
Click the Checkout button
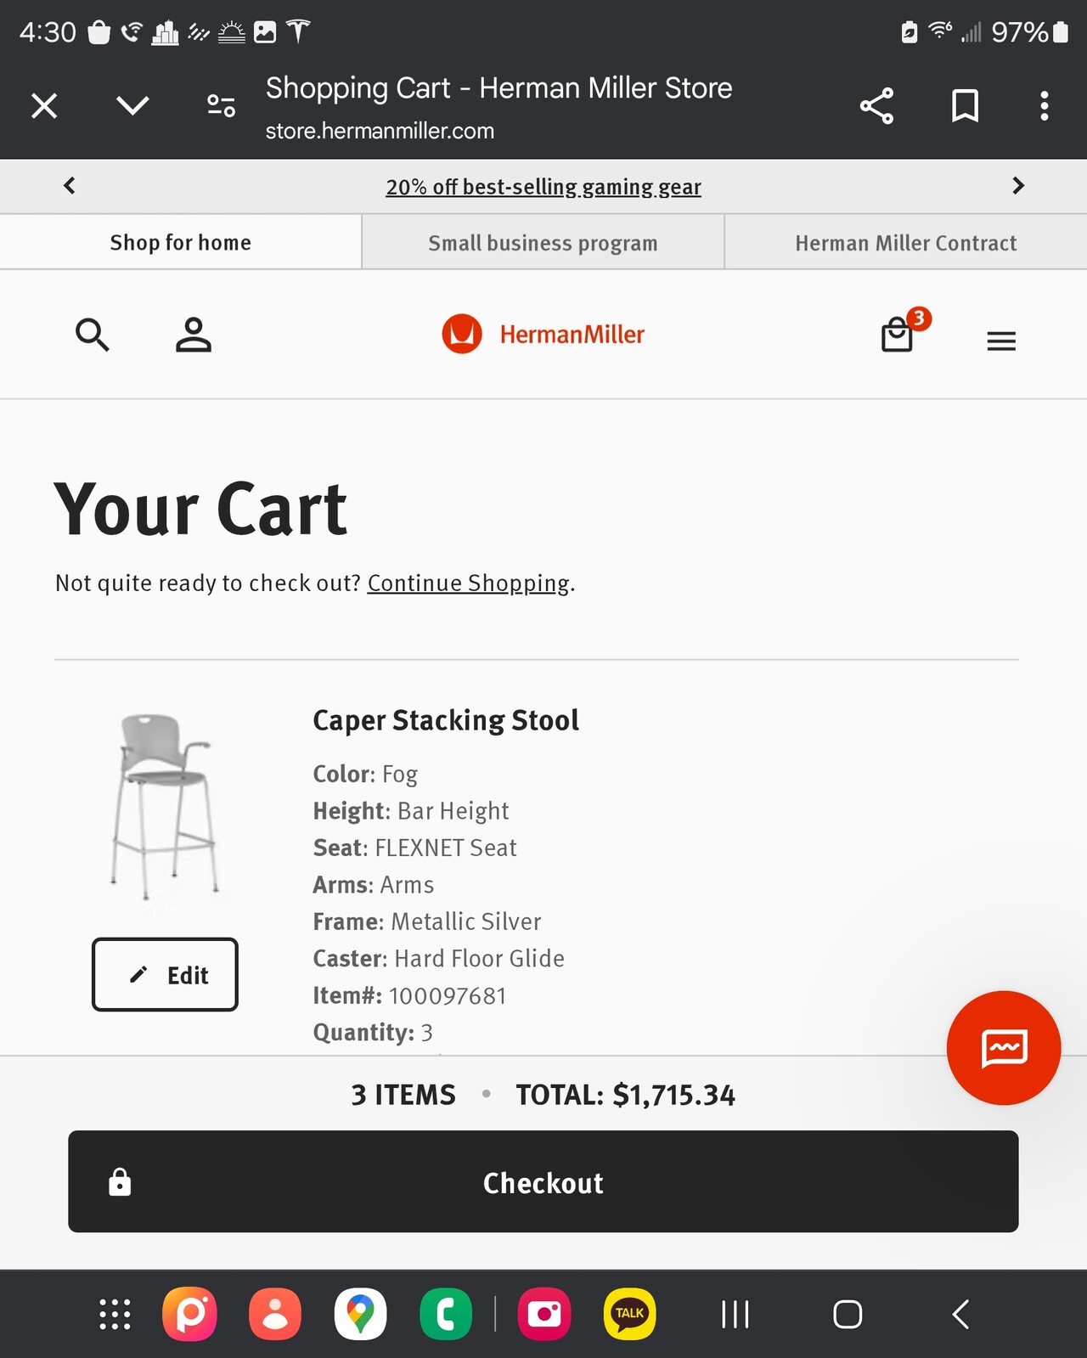(543, 1181)
